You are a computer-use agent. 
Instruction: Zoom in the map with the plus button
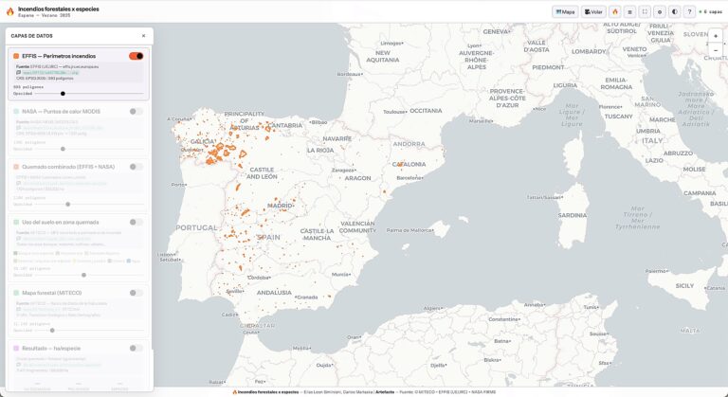click(716, 36)
